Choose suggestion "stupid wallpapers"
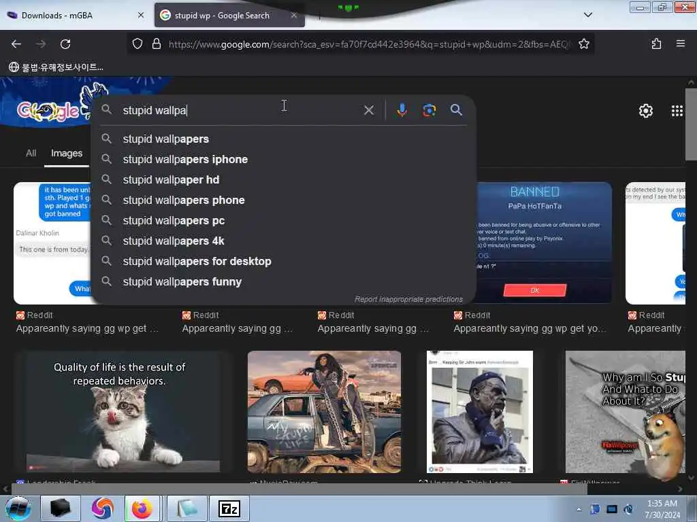This screenshot has height=522, width=697. (282, 139)
